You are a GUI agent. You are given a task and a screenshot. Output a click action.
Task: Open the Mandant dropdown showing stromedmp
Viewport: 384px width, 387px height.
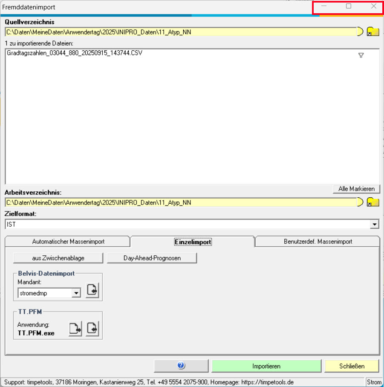tap(76, 293)
